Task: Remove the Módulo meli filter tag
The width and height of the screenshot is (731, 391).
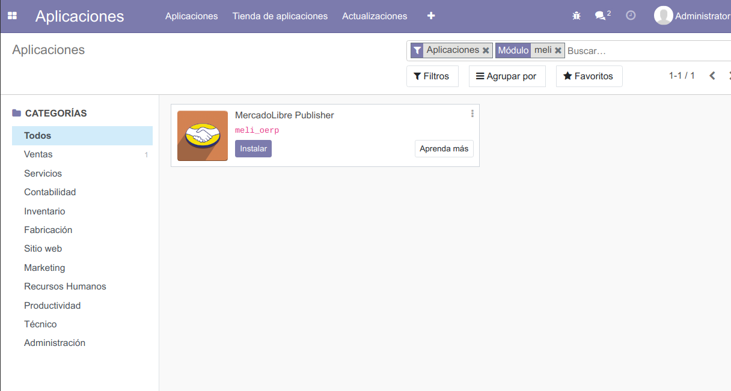Action: (x=558, y=50)
